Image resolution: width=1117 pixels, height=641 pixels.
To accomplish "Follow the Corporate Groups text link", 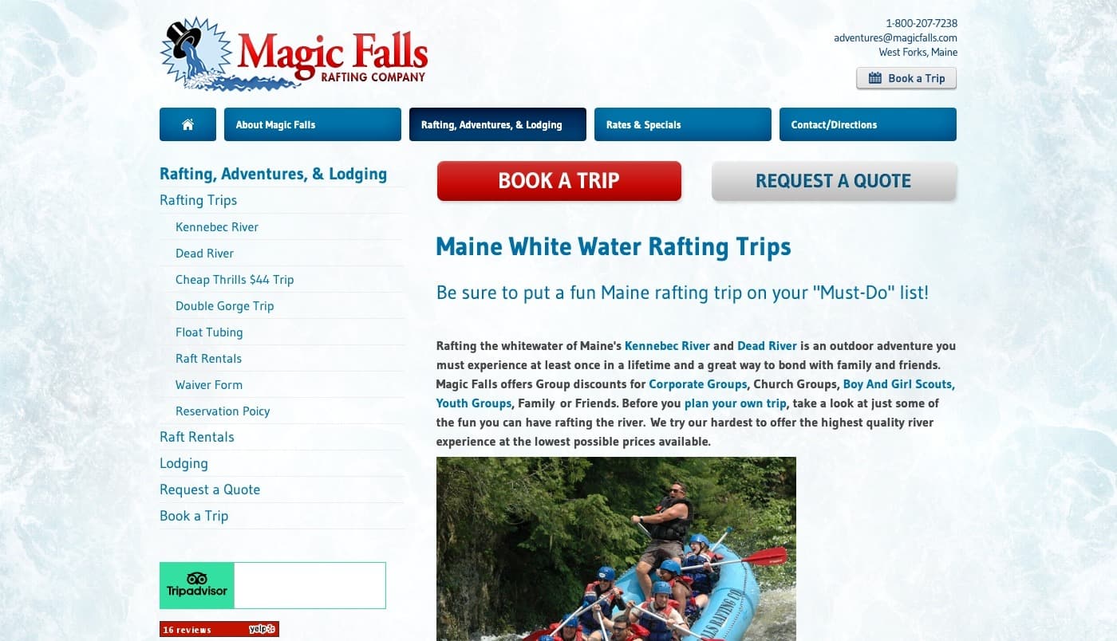I will click(698, 384).
